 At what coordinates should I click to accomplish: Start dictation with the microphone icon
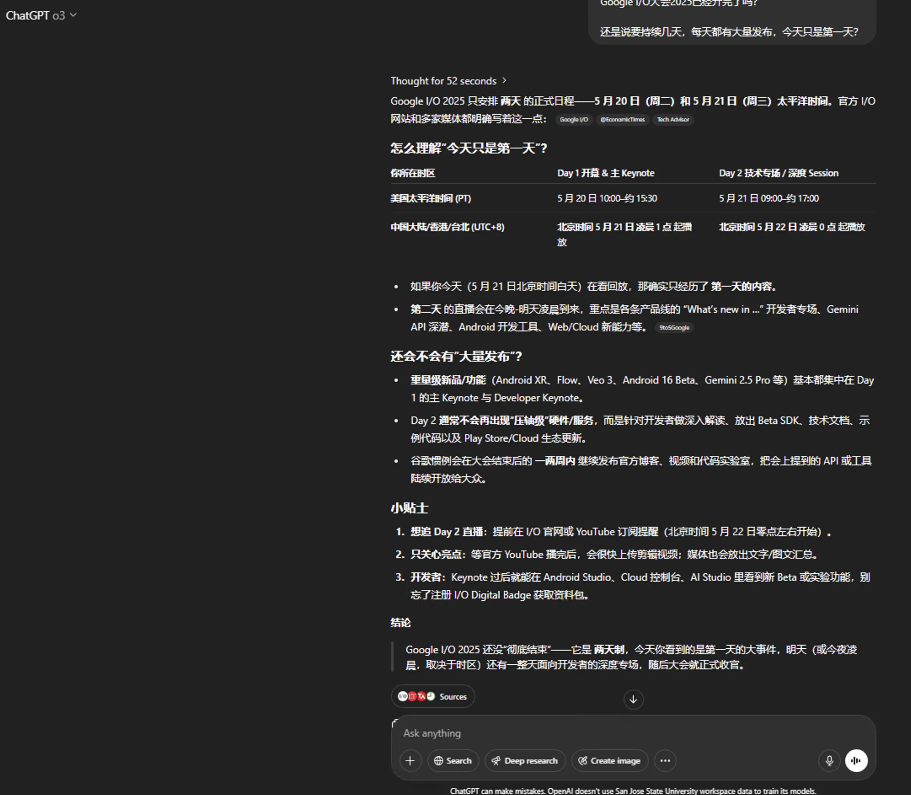click(829, 760)
